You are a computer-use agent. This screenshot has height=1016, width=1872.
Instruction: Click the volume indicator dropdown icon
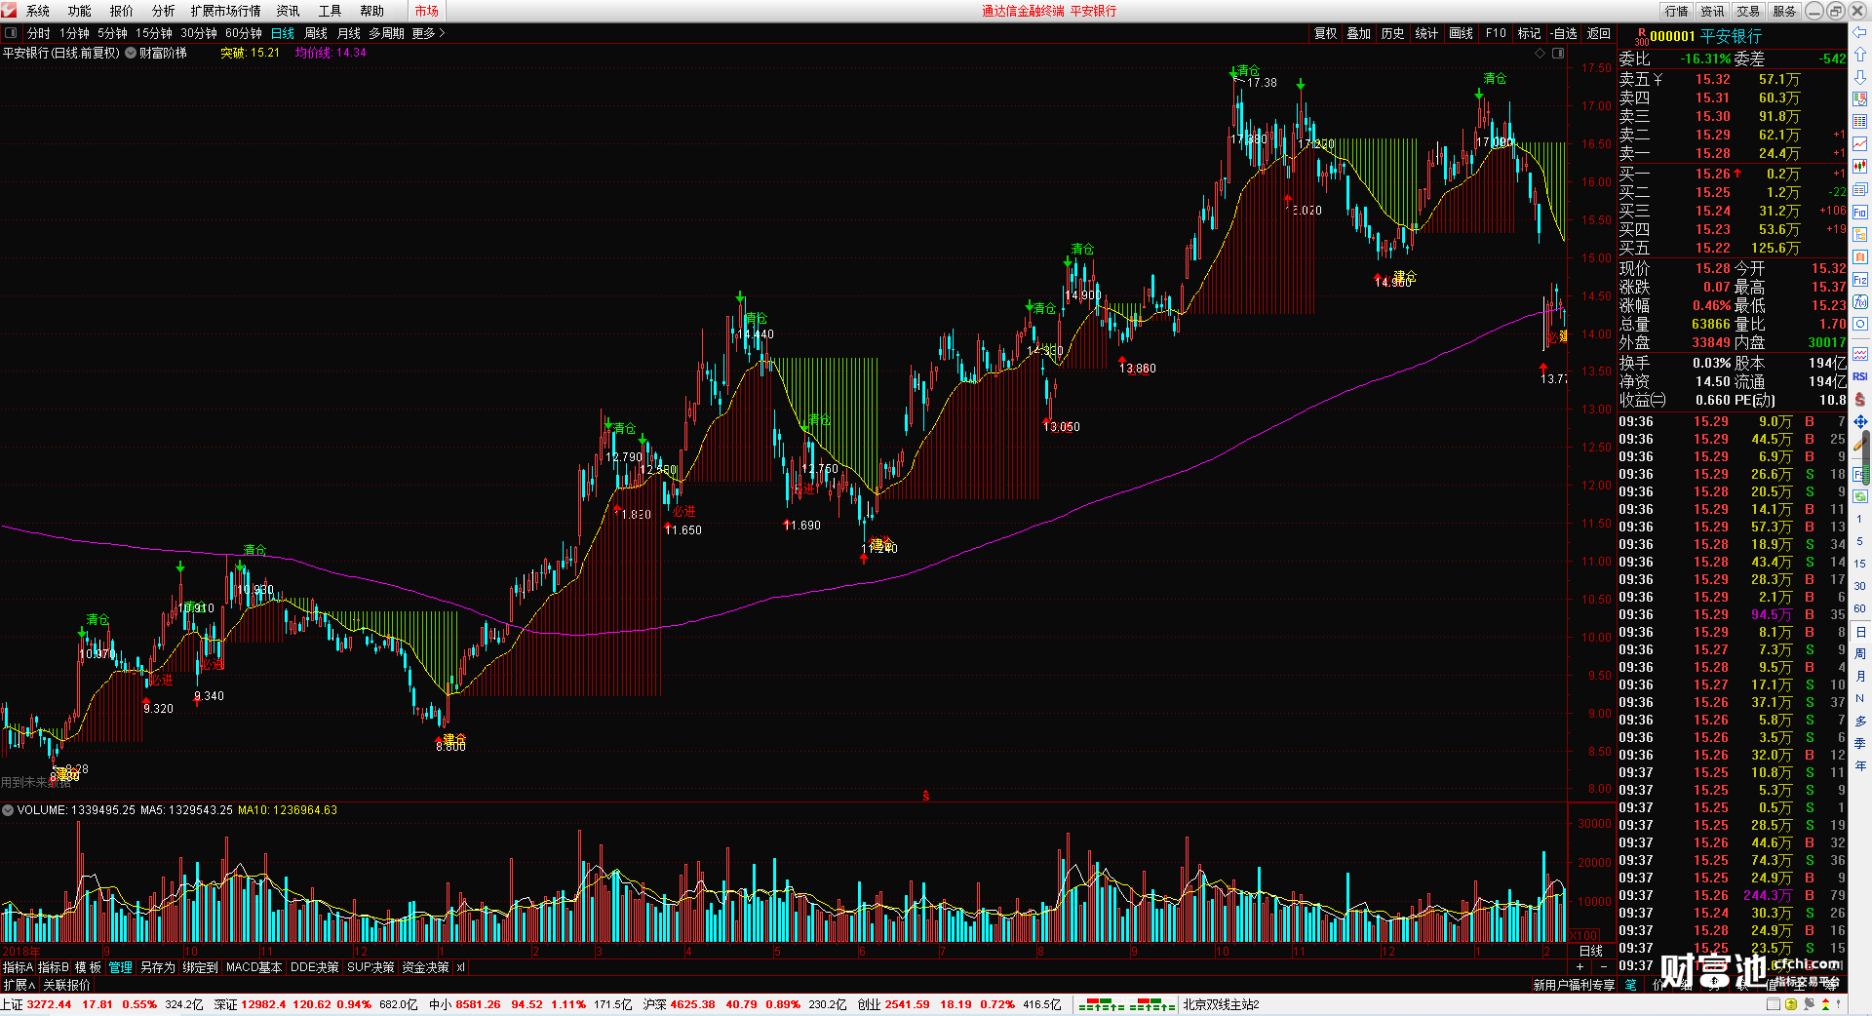coord(8,810)
